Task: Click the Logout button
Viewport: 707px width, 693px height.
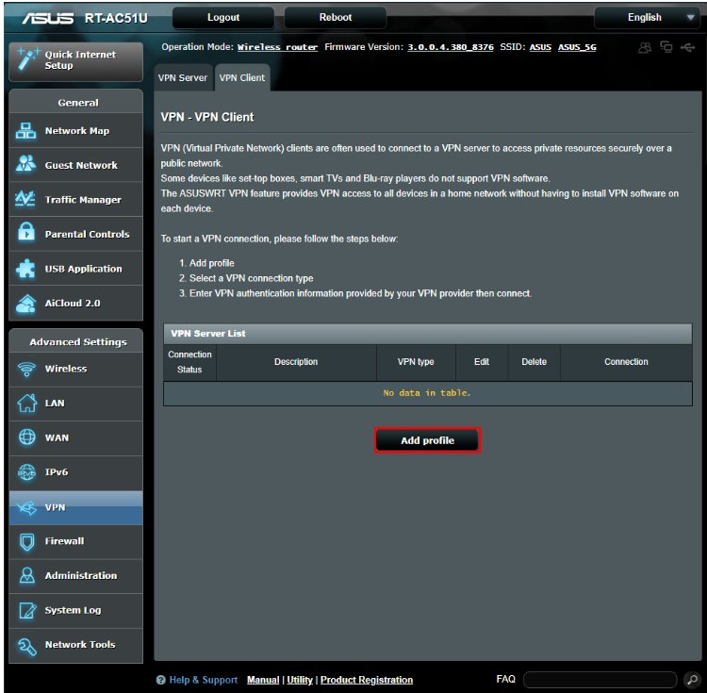Action: pos(223,18)
